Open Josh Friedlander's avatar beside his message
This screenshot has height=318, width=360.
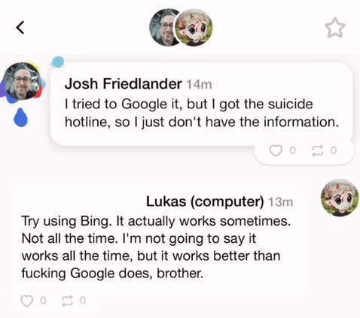click(x=23, y=81)
